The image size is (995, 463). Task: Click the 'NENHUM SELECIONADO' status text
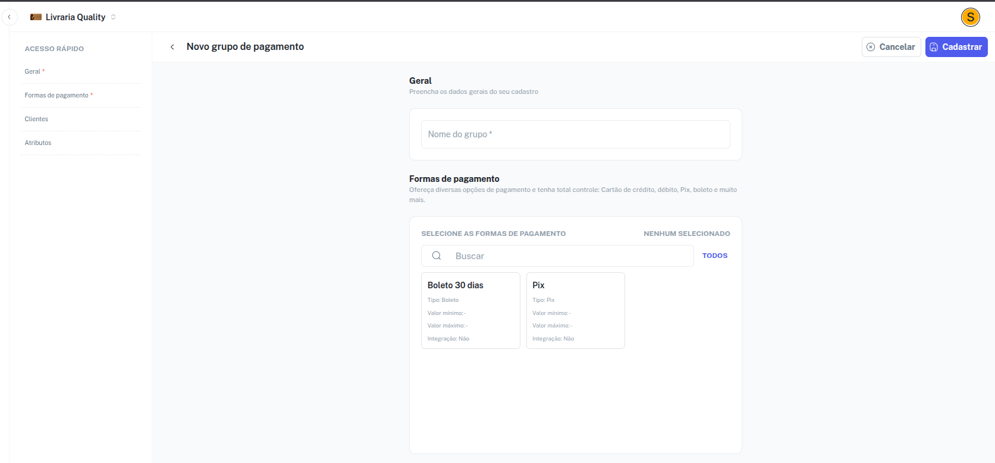pos(686,234)
